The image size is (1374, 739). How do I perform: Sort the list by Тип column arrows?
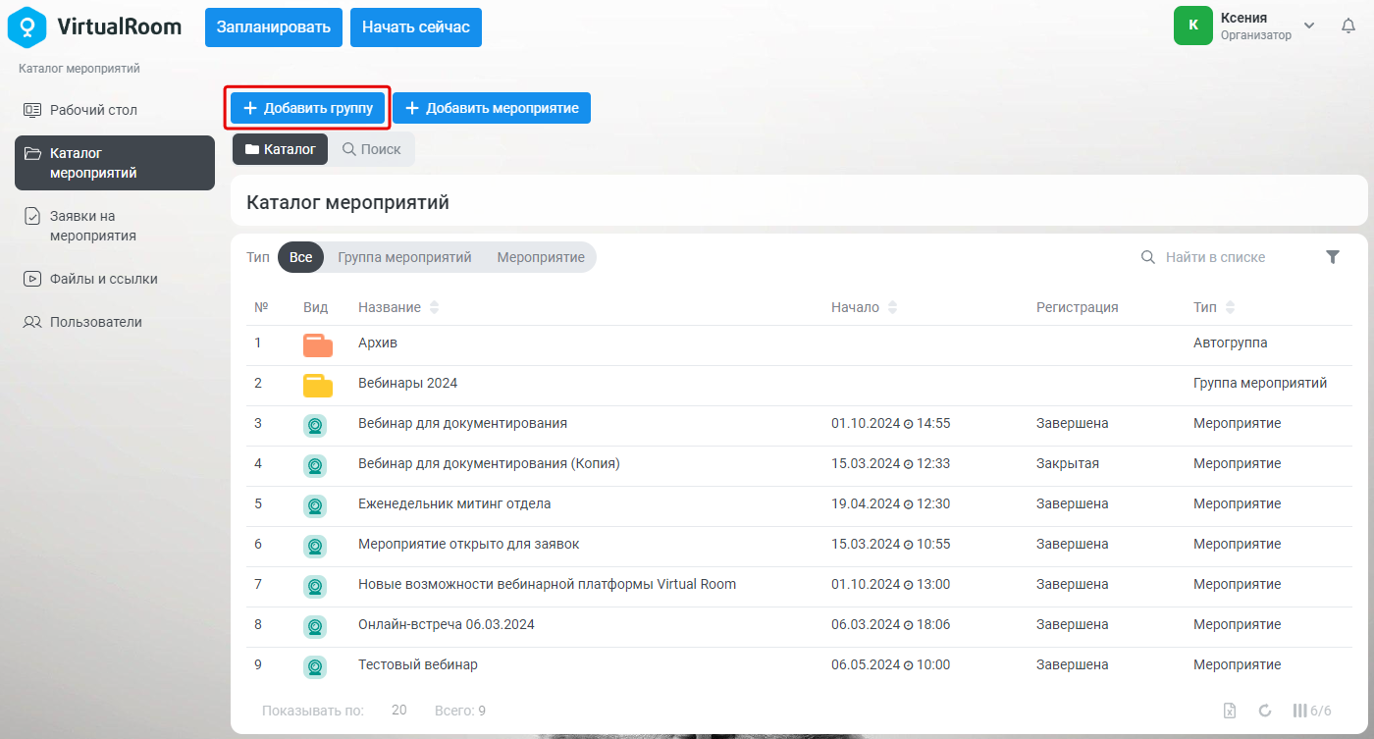[x=1231, y=308]
